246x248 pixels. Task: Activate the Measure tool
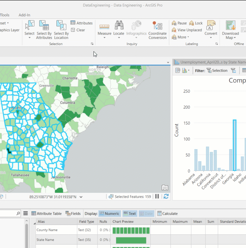click(x=104, y=29)
